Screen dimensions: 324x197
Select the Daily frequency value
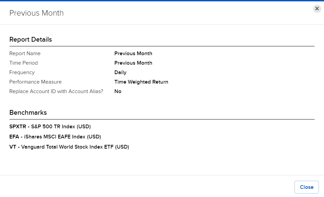(120, 72)
